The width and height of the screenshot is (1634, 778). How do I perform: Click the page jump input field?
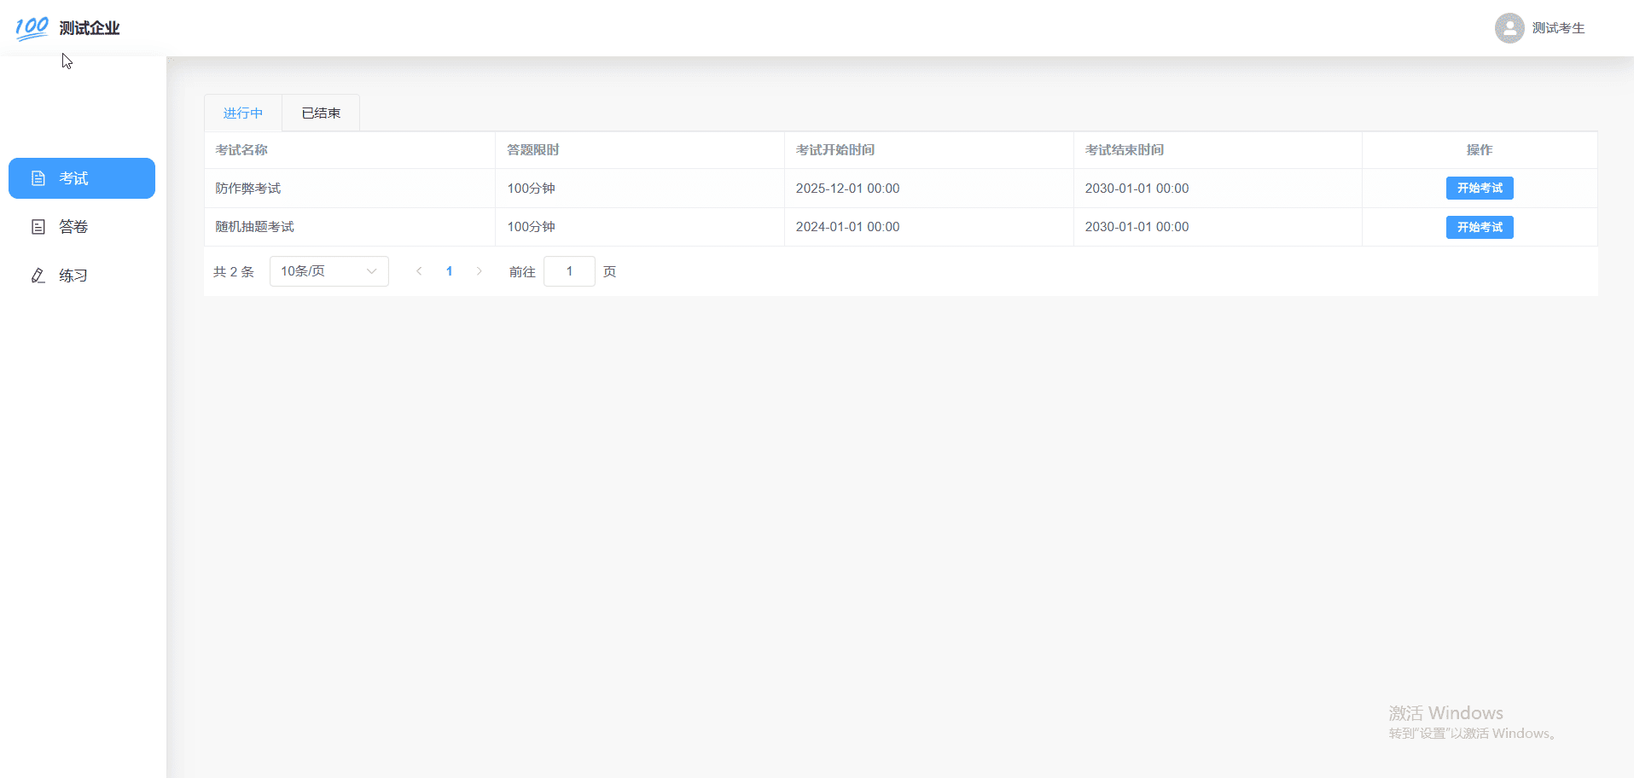569,271
